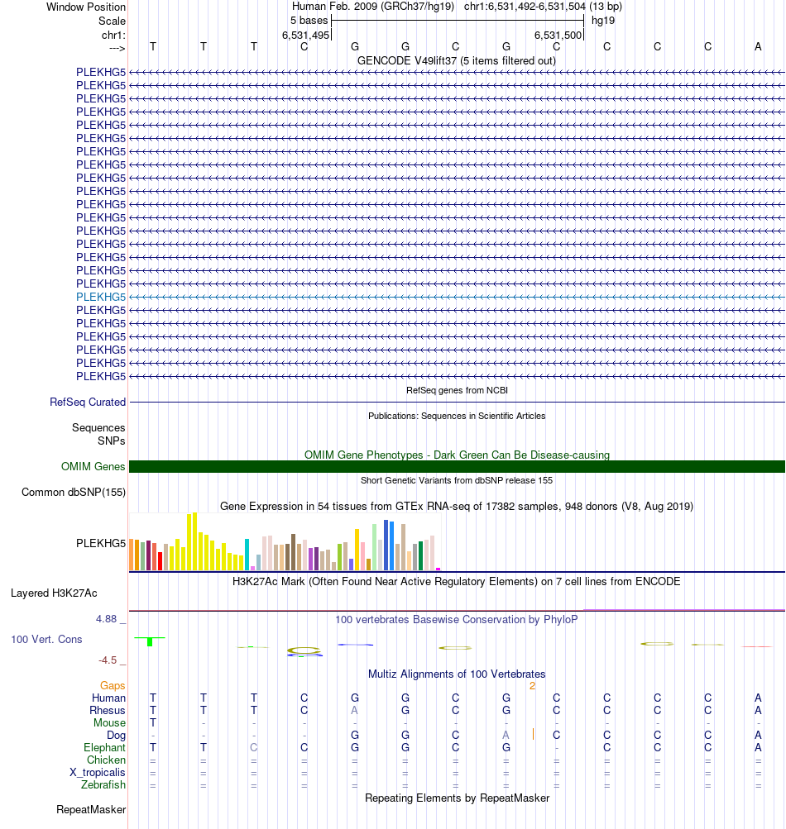Select the Dog alignment row label
Viewport: 786px width, 829px height.
[116, 735]
